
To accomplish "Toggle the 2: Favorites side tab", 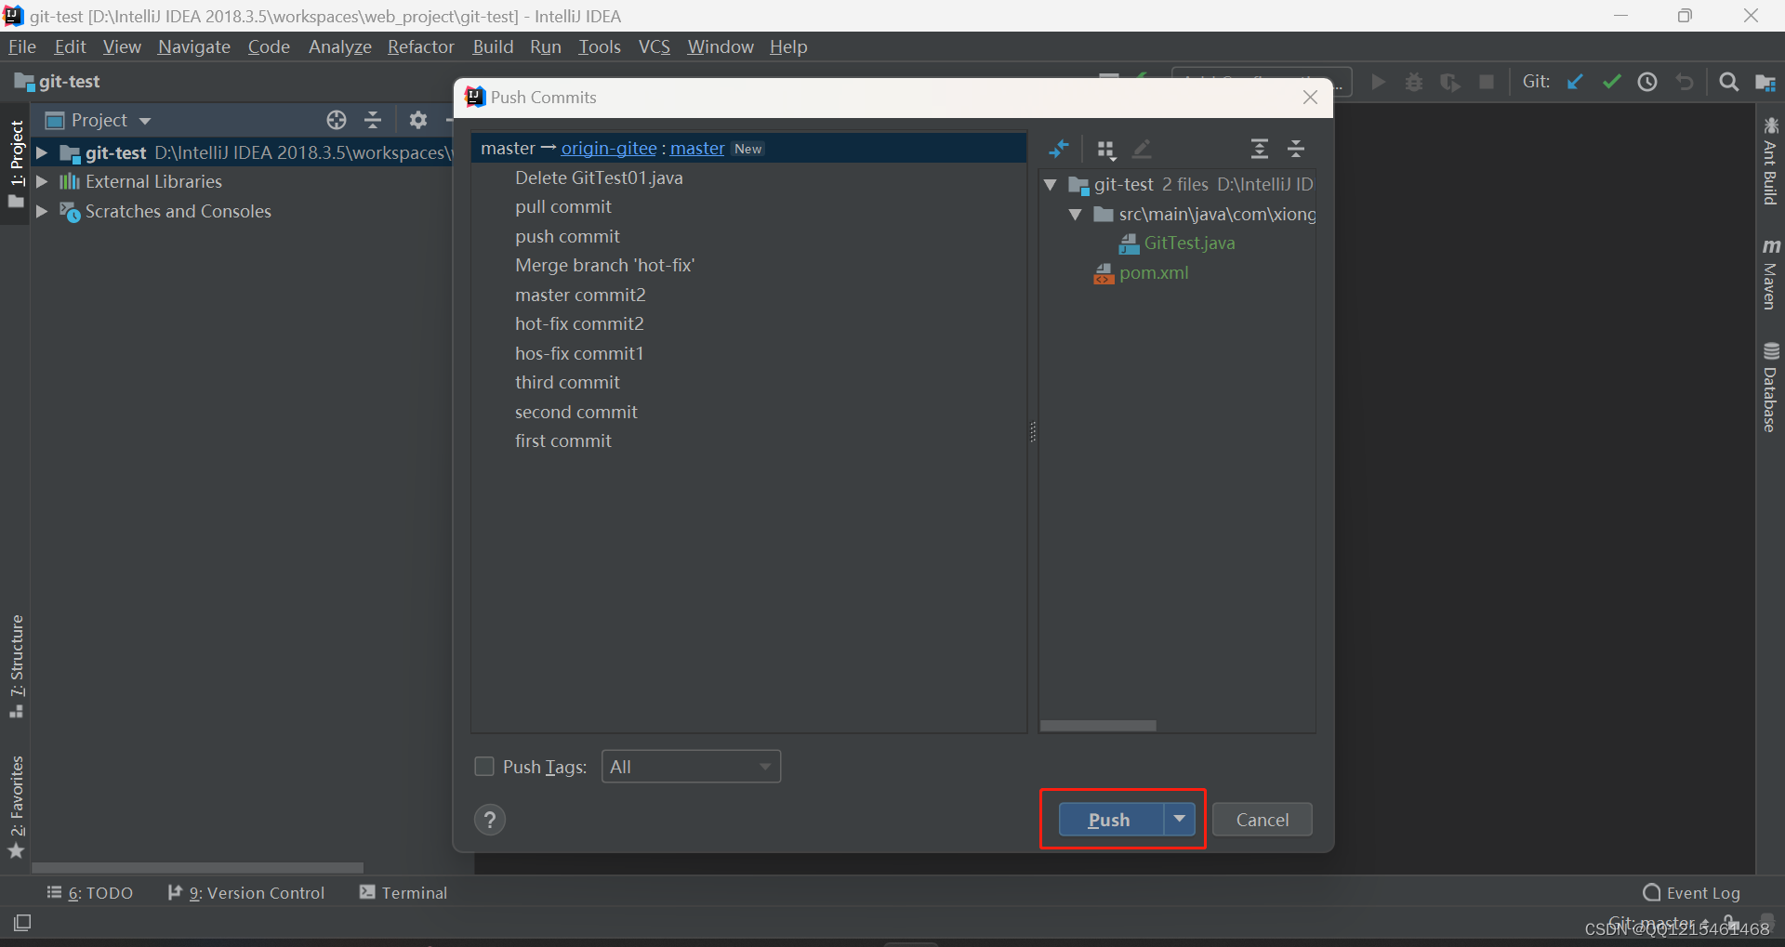I will [16, 807].
